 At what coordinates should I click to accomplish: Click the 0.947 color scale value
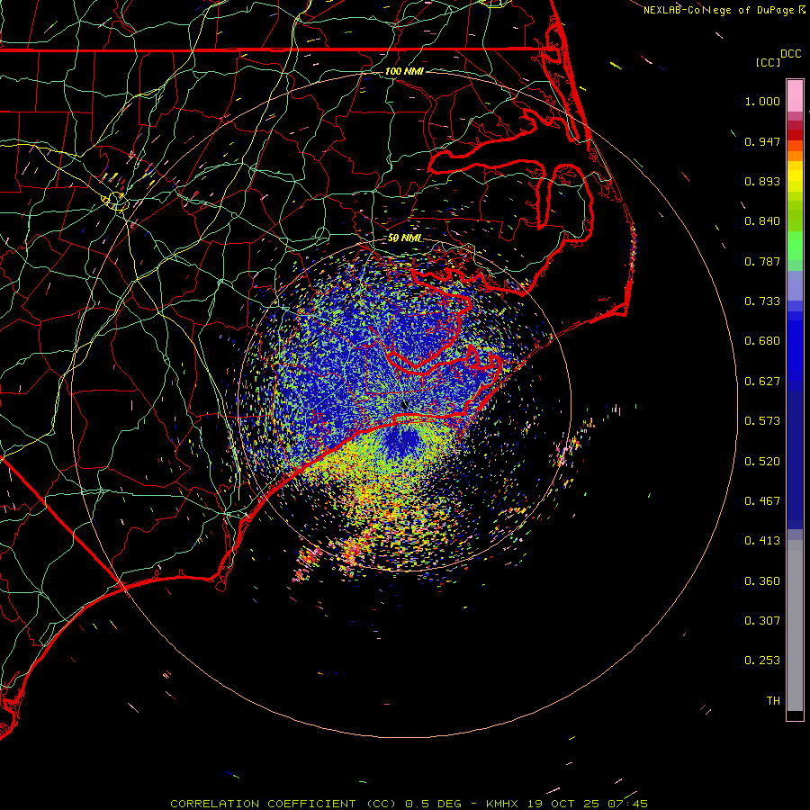coord(762,141)
